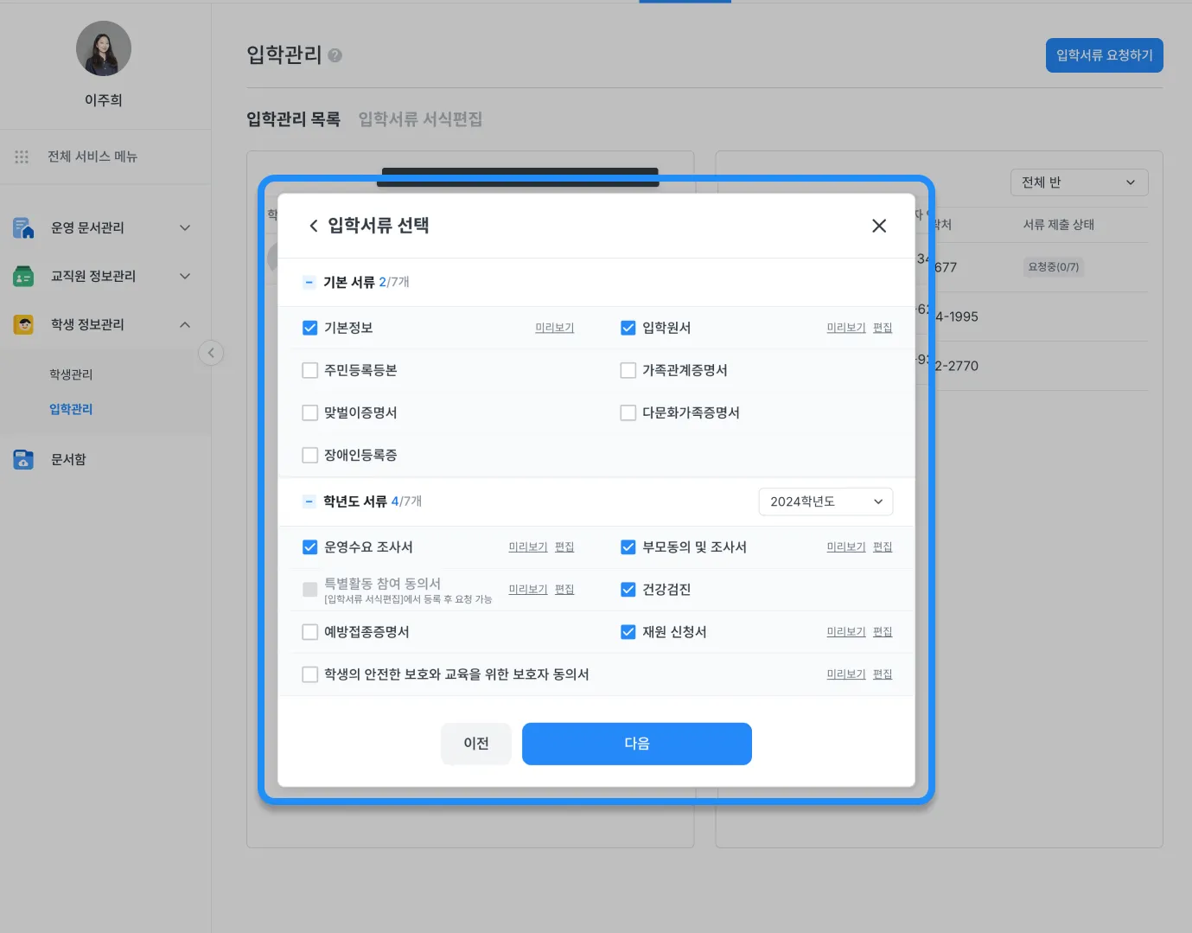Check the 가족관계증명서 checkbox
The height and width of the screenshot is (933, 1192).
click(x=628, y=370)
